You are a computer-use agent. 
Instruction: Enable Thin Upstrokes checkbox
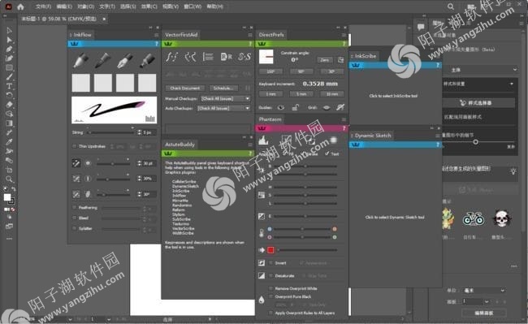coord(75,146)
